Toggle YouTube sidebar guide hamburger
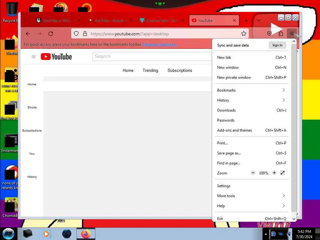This screenshot has width=320, height=240. [34, 57]
